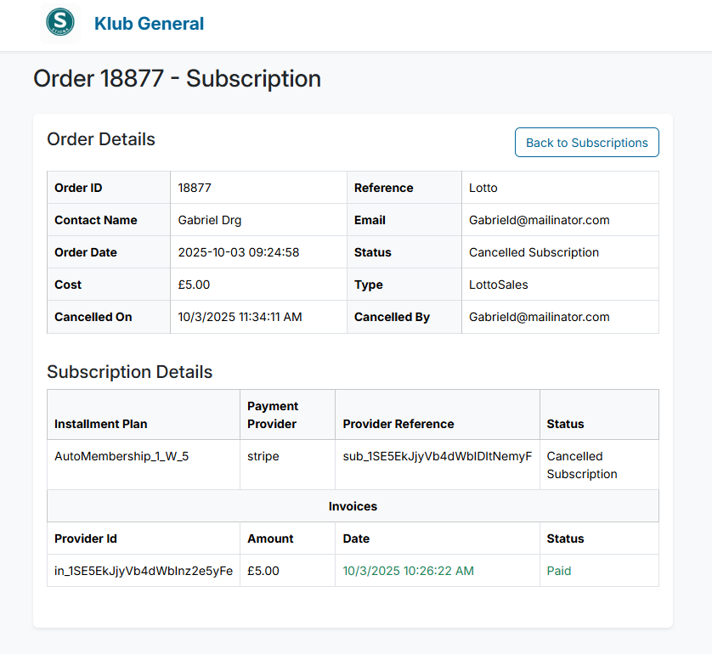
Task: Click the Invoices section header row
Action: click(x=353, y=505)
